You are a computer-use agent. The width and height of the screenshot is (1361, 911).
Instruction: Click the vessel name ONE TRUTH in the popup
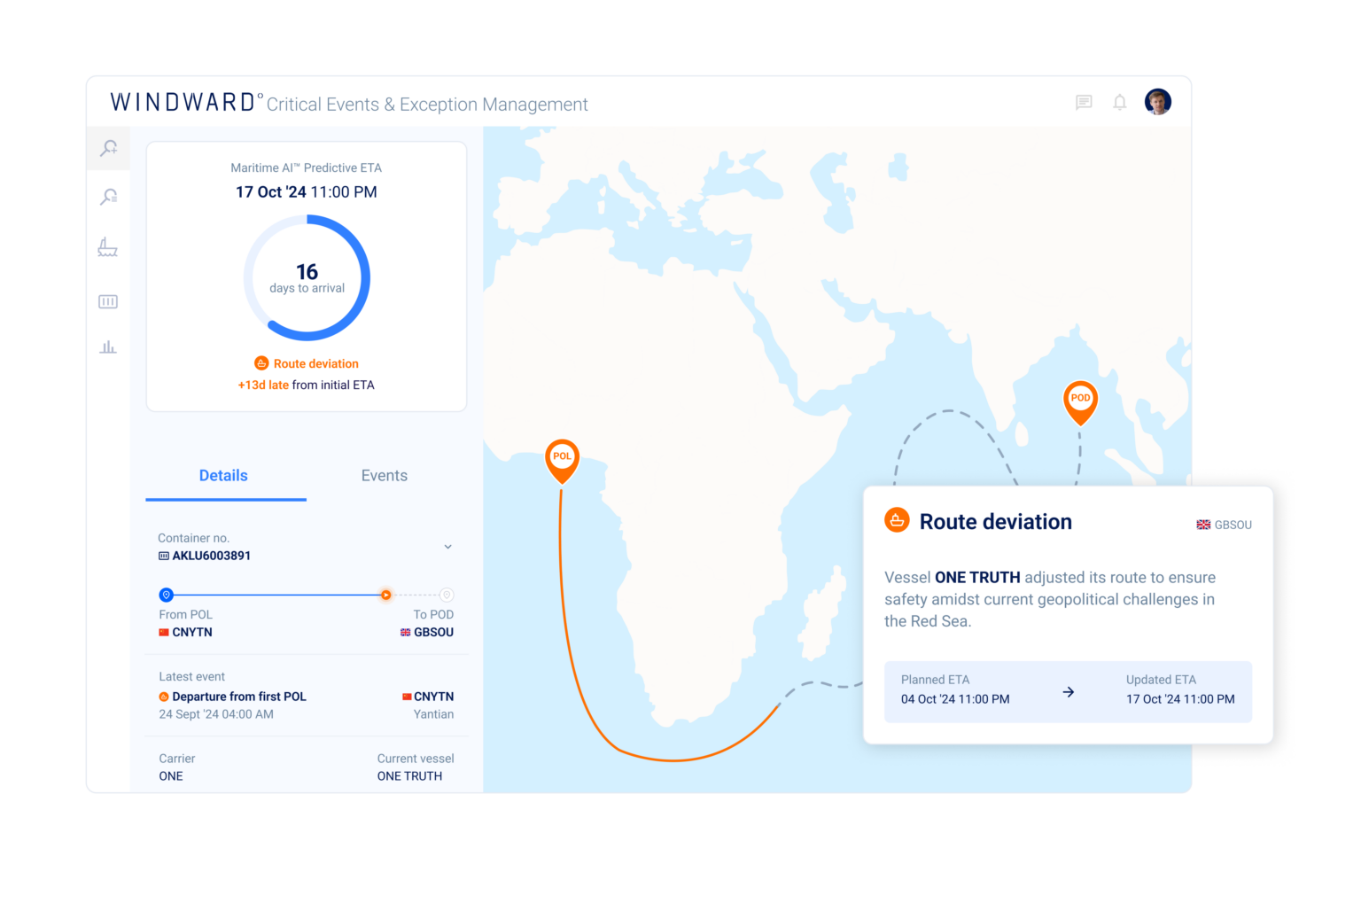tap(977, 577)
